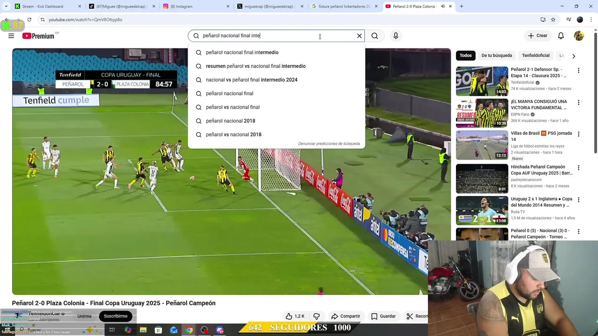The image size is (598, 336).
Task: Click 'Denunciar predicciones de búsqueda' link
Action: (329, 144)
